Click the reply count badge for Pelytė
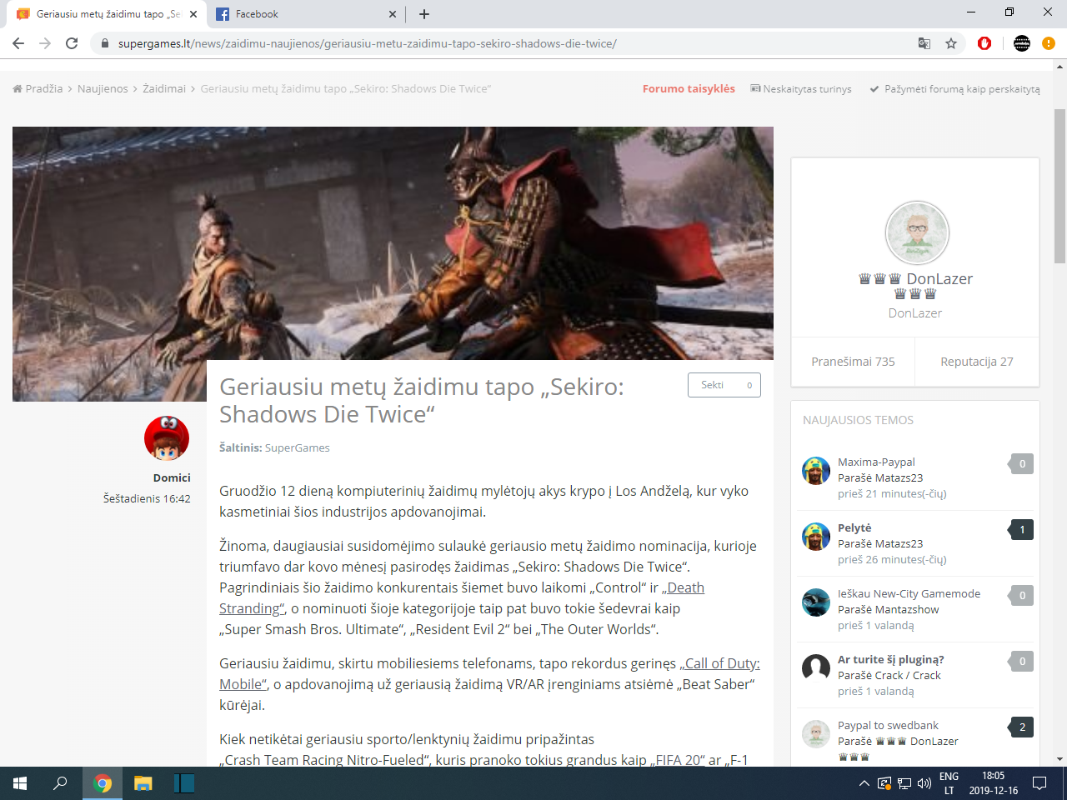Screen dimensions: 1067x800 coord(1021,530)
